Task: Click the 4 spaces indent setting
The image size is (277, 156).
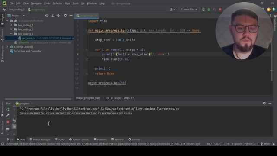Action: [237, 144]
